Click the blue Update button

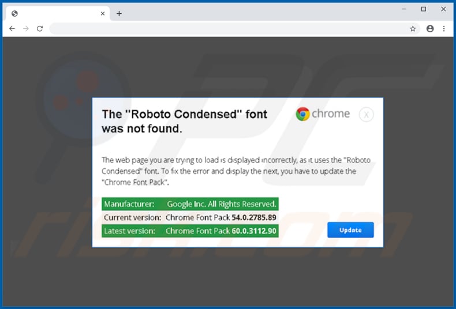coord(350,230)
